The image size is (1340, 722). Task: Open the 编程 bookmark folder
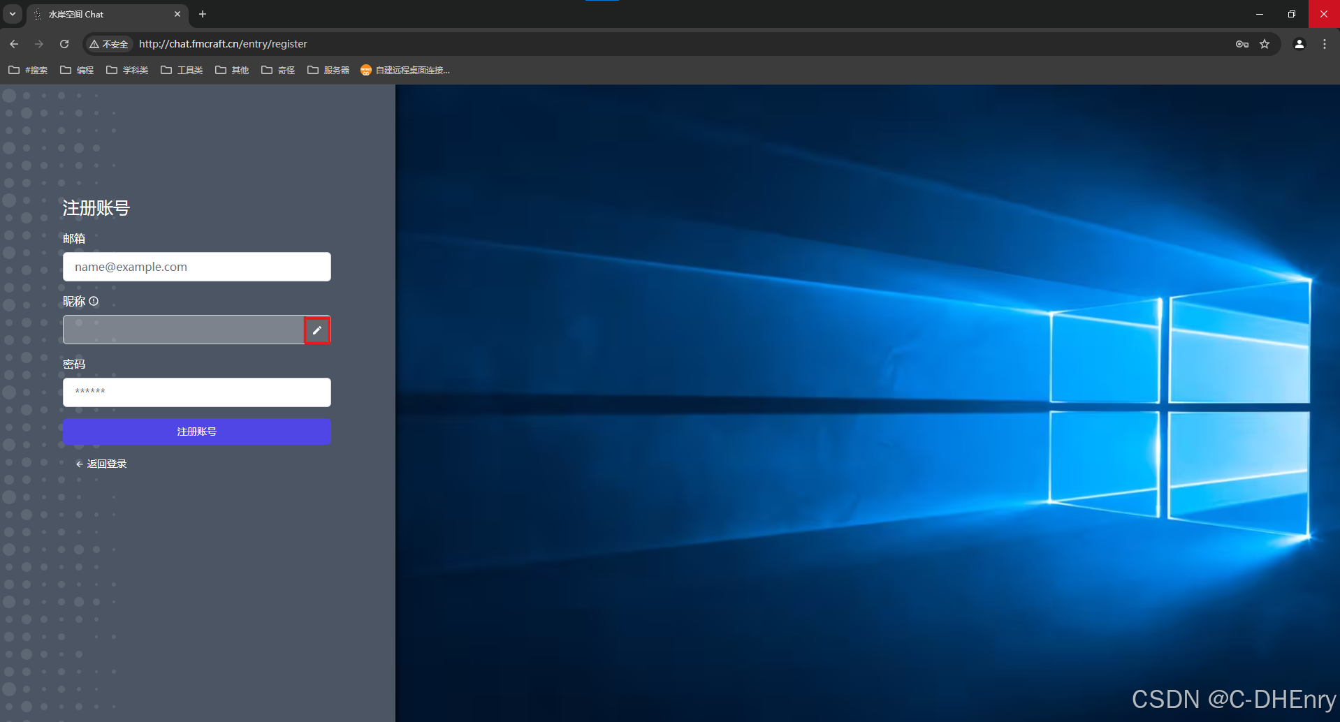point(77,70)
